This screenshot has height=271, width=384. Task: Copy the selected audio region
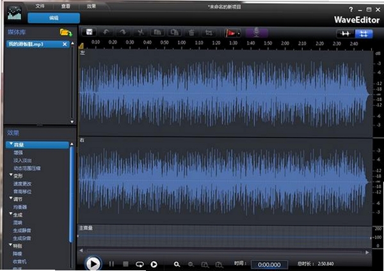click(157, 33)
